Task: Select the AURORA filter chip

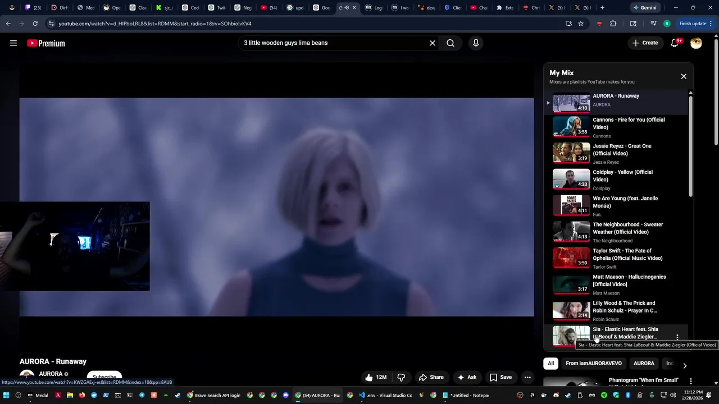Action: (644, 364)
